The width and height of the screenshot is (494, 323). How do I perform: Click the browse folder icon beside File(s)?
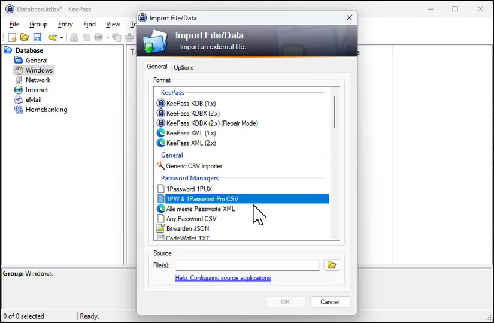[x=331, y=265]
